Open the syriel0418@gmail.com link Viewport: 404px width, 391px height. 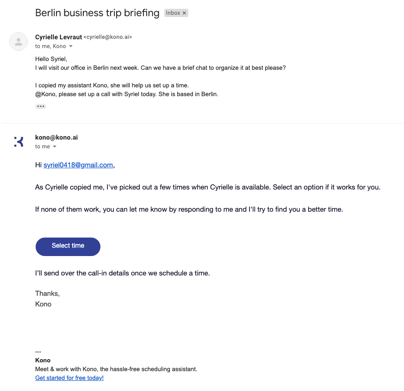(x=78, y=165)
